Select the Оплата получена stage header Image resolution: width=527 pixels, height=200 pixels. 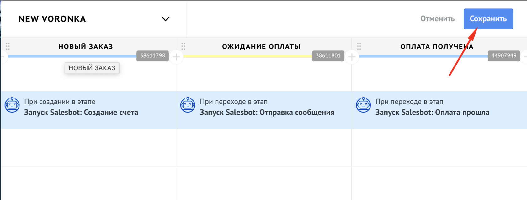pos(436,46)
